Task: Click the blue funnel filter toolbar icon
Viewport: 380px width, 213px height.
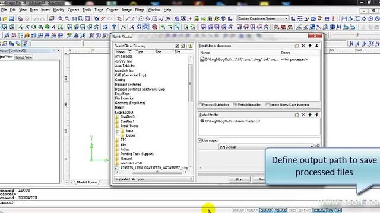Action: click(x=114, y=27)
